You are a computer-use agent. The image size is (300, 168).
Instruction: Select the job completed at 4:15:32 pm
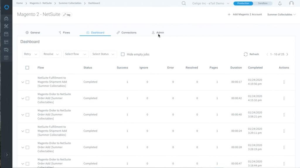27,99
